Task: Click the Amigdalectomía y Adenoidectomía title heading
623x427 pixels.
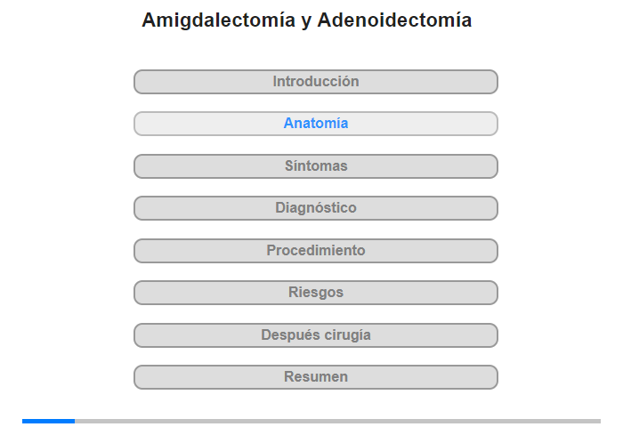Action: click(307, 20)
